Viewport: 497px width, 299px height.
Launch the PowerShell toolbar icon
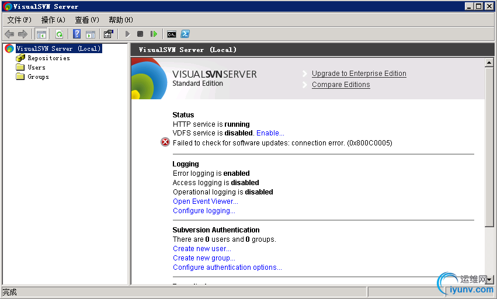pyautogui.click(x=185, y=34)
